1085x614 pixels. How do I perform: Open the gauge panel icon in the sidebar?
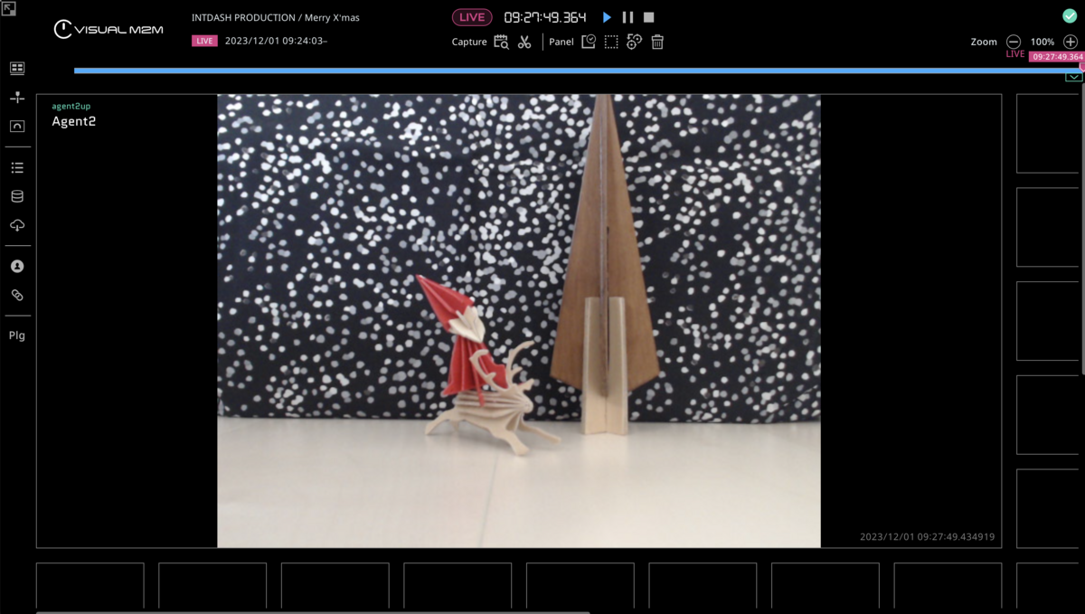click(x=17, y=126)
